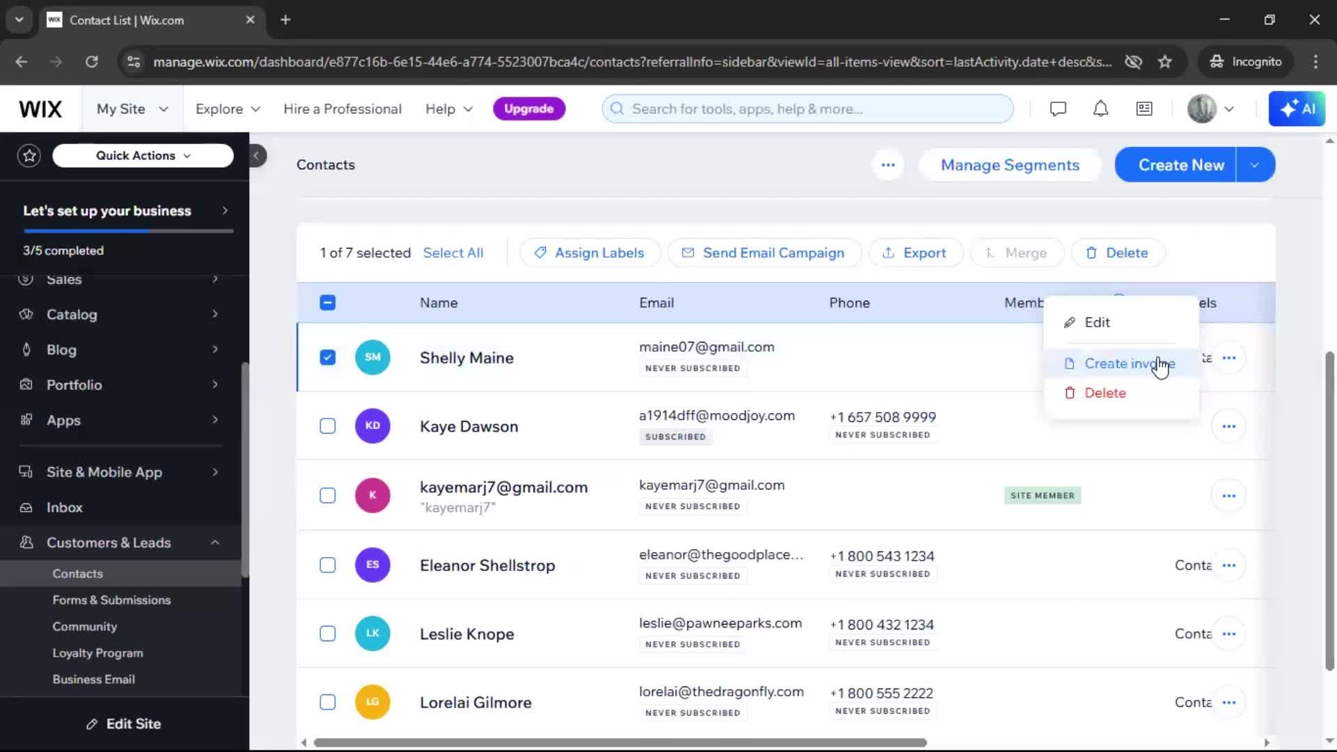Collapse the sidebar with arrow handle
The height and width of the screenshot is (752, 1337).
pos(257,156)
